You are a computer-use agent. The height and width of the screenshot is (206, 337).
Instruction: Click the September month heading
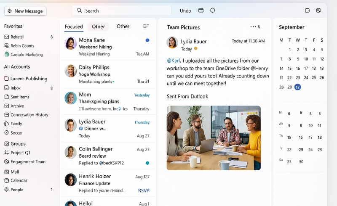click(292, 27)
